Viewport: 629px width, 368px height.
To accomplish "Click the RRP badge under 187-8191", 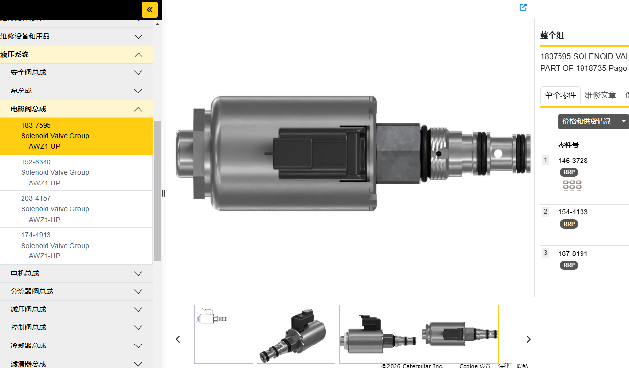I will coord(569,265).
